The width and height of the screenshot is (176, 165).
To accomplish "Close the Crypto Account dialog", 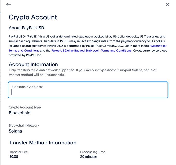I will [x=167, y=4].
